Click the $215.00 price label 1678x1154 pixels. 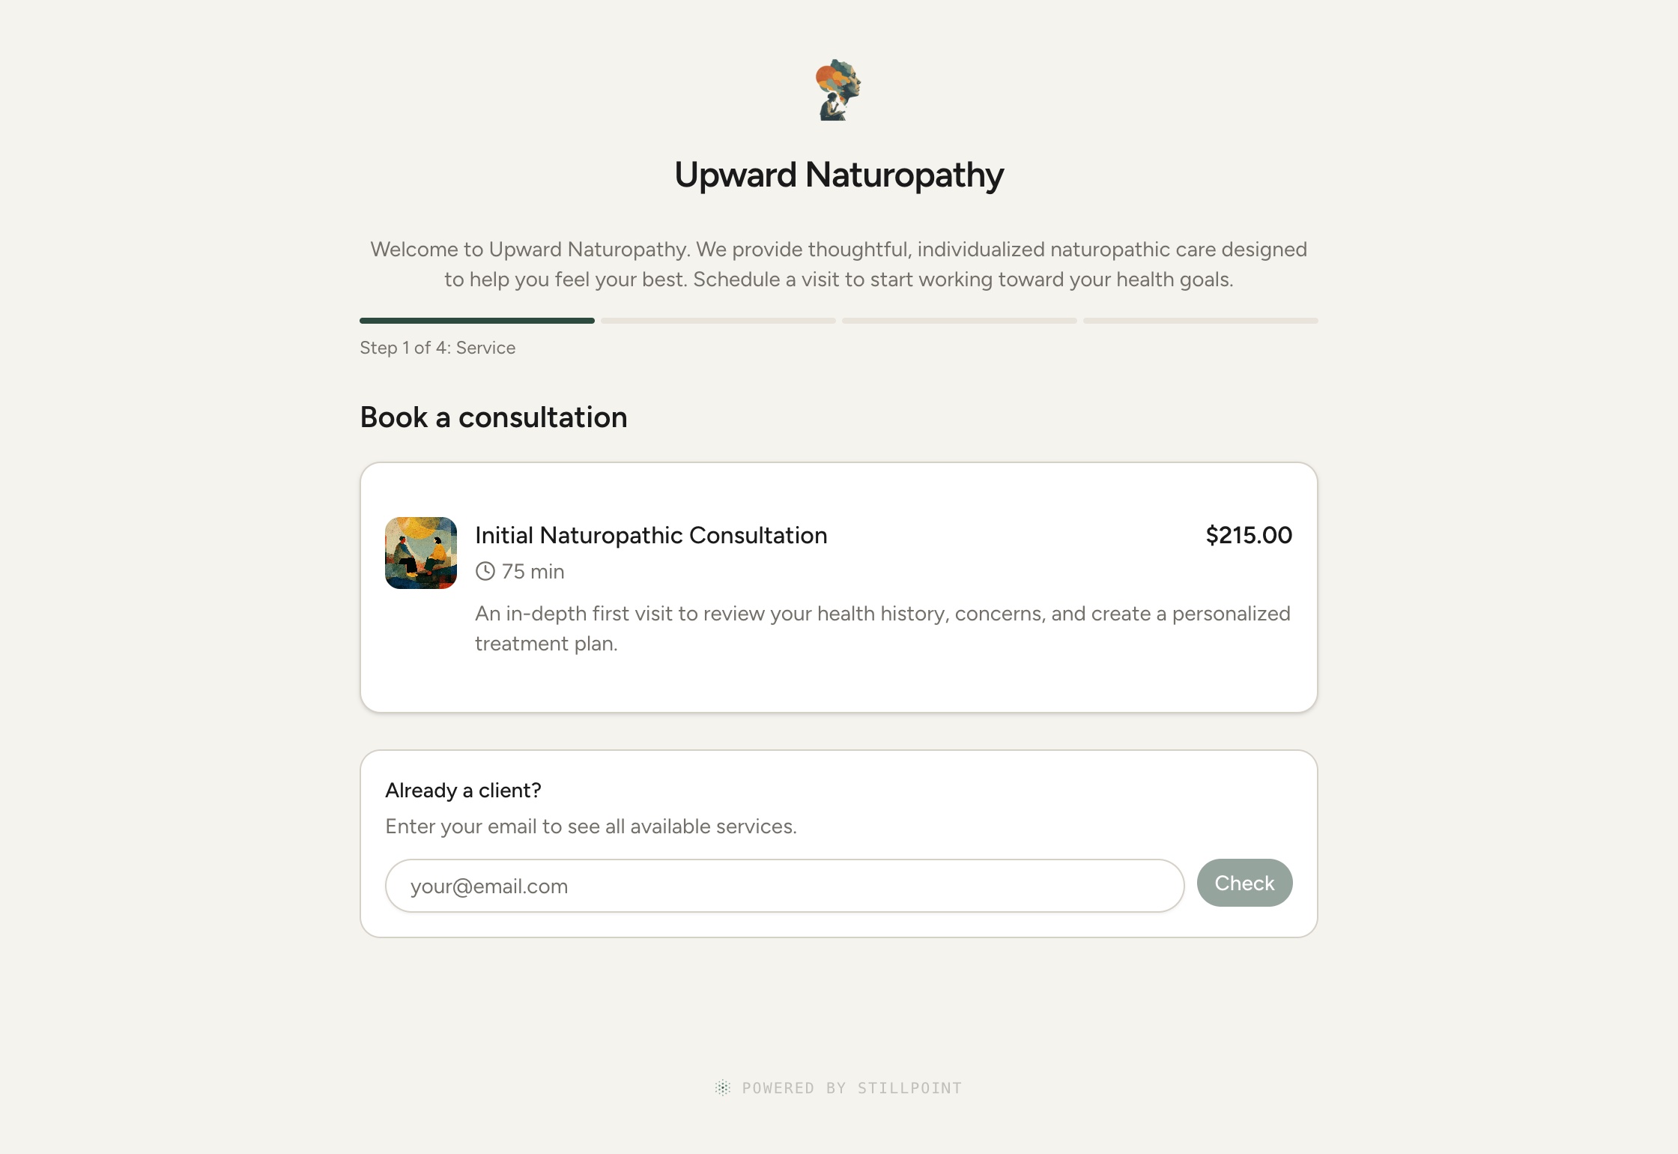coord(1249,535)
